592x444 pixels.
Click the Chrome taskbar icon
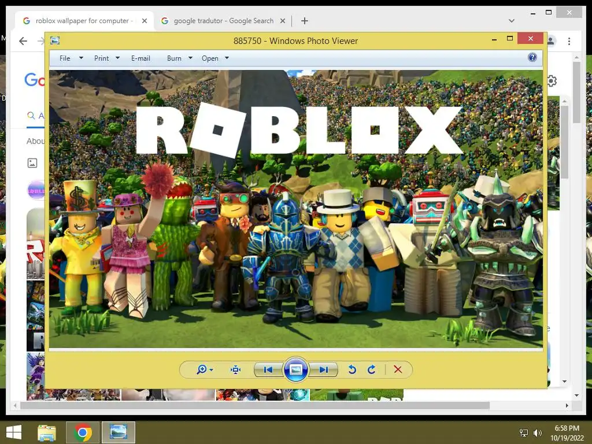[x=83, y=432]
